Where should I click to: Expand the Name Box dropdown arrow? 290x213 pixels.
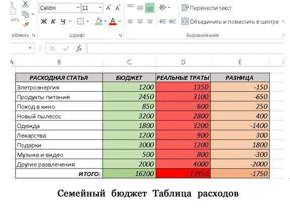tap(30, 48)
